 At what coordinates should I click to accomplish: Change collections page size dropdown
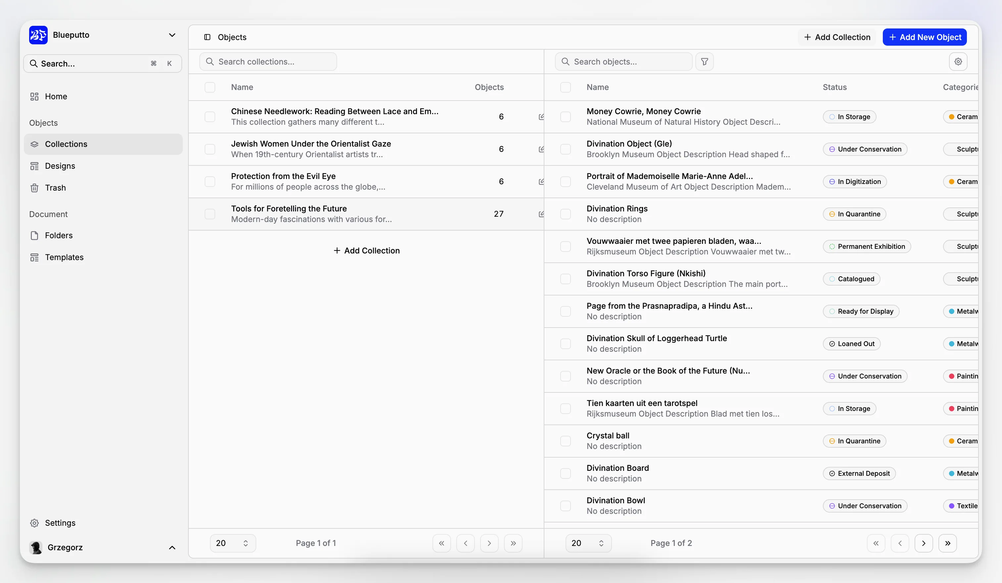pyautogui.click(x=232, y=543)
